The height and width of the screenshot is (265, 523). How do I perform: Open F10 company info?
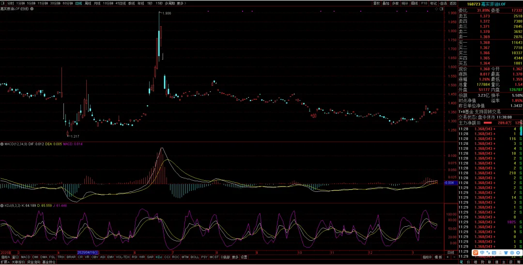click(424, 3)
